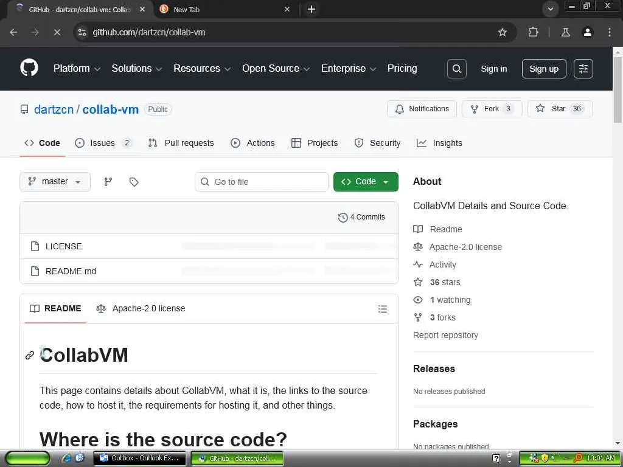
Task: Expand the Open Source navigation menu
Action: point(276,68)
